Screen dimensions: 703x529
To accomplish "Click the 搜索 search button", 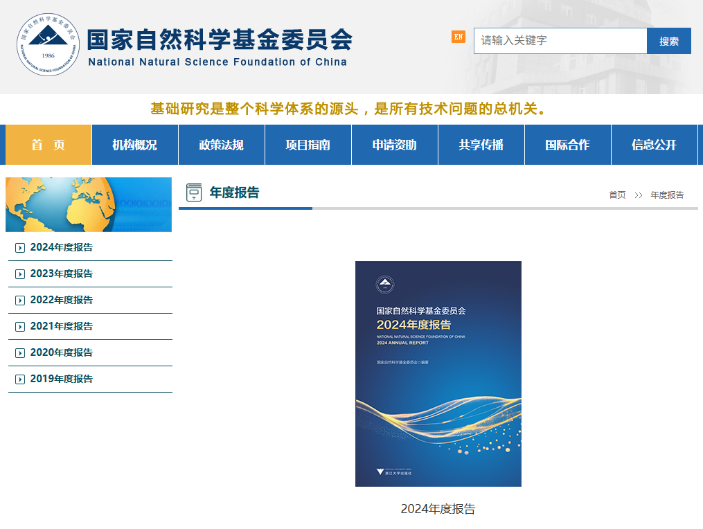I will click(x=668, y=41).
